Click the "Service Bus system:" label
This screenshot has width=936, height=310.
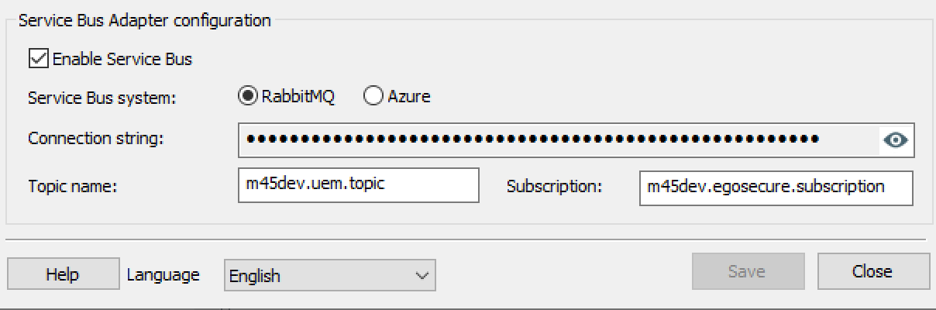102,98
